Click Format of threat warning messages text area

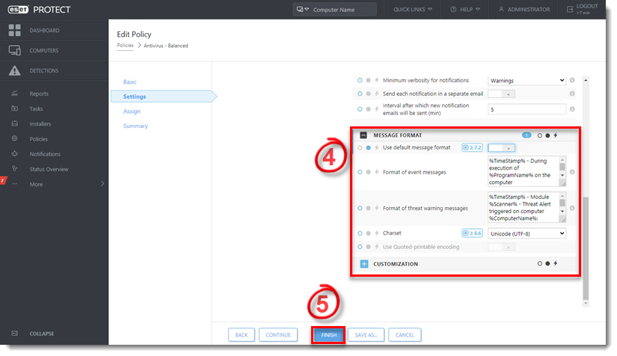[x=527, y=207]
